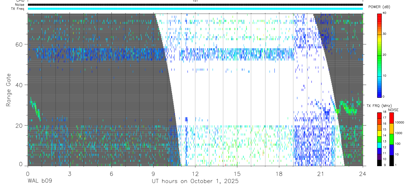This screenshot has height=188, width=408.
Task: Click the WAL b09 radar beam label
Action: [x=40, y=181]
